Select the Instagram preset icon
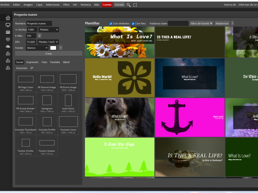The height and width of the screenshot is (193, 258). click(47, 101)
